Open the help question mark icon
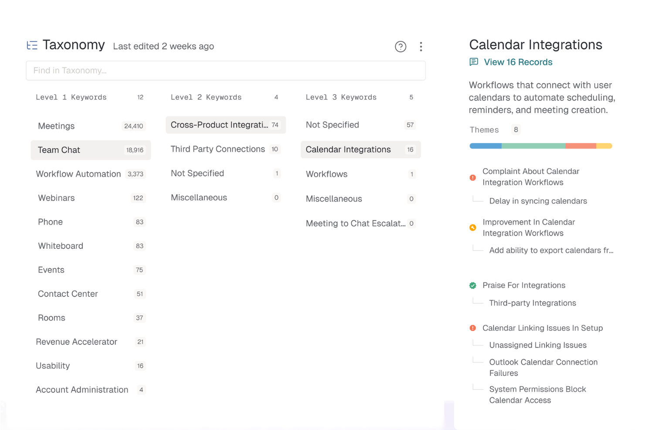This screenshot has height=430, width=645. tap(401, 46)
